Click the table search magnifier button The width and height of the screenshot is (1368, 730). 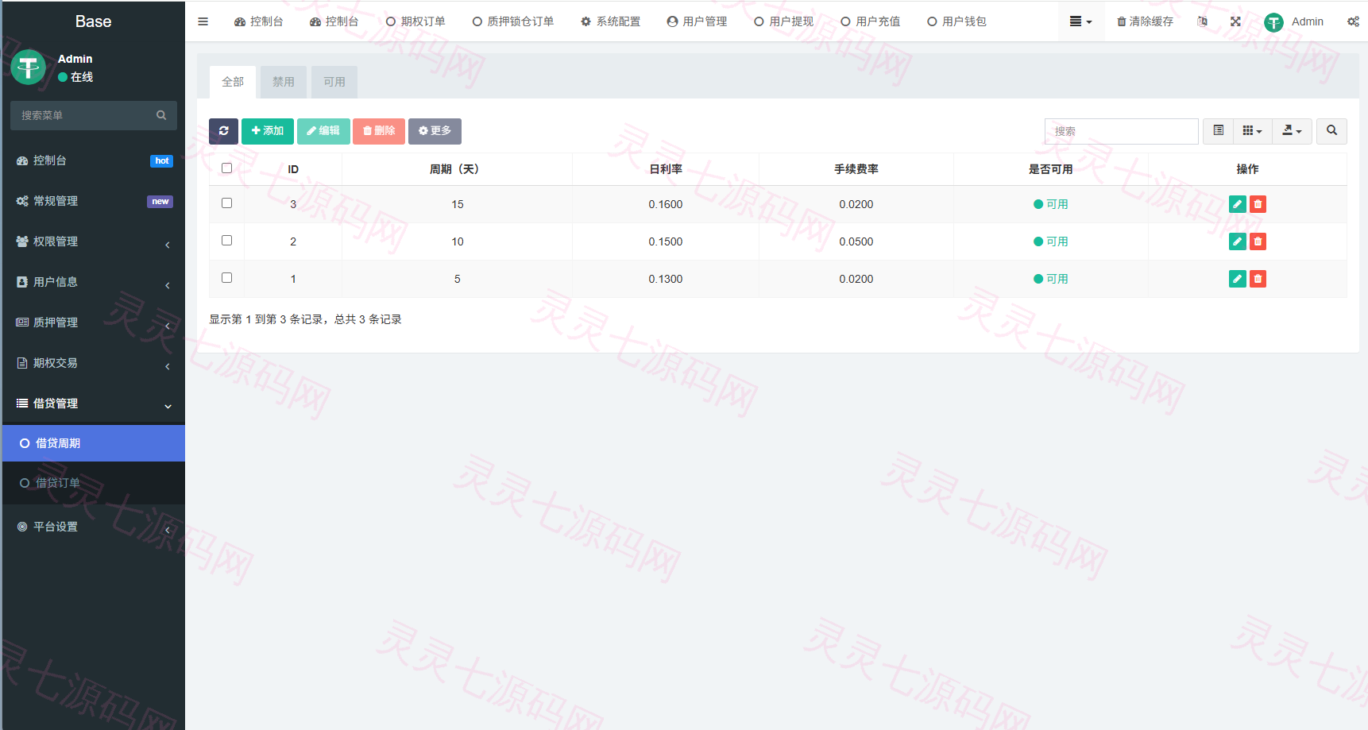click(x=1331, y=131)
